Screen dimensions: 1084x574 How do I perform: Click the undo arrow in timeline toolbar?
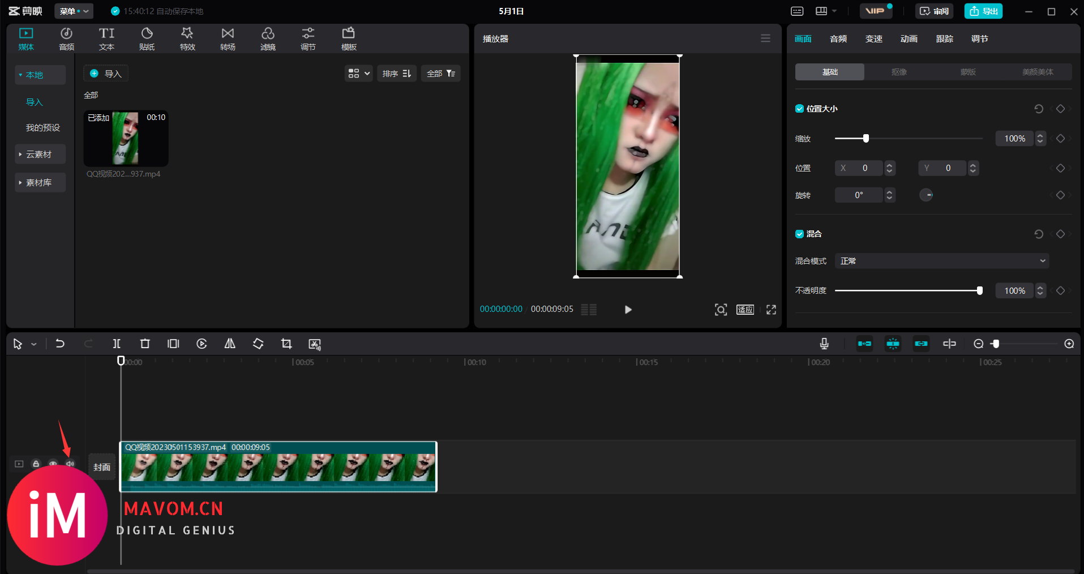coord(60,344)
